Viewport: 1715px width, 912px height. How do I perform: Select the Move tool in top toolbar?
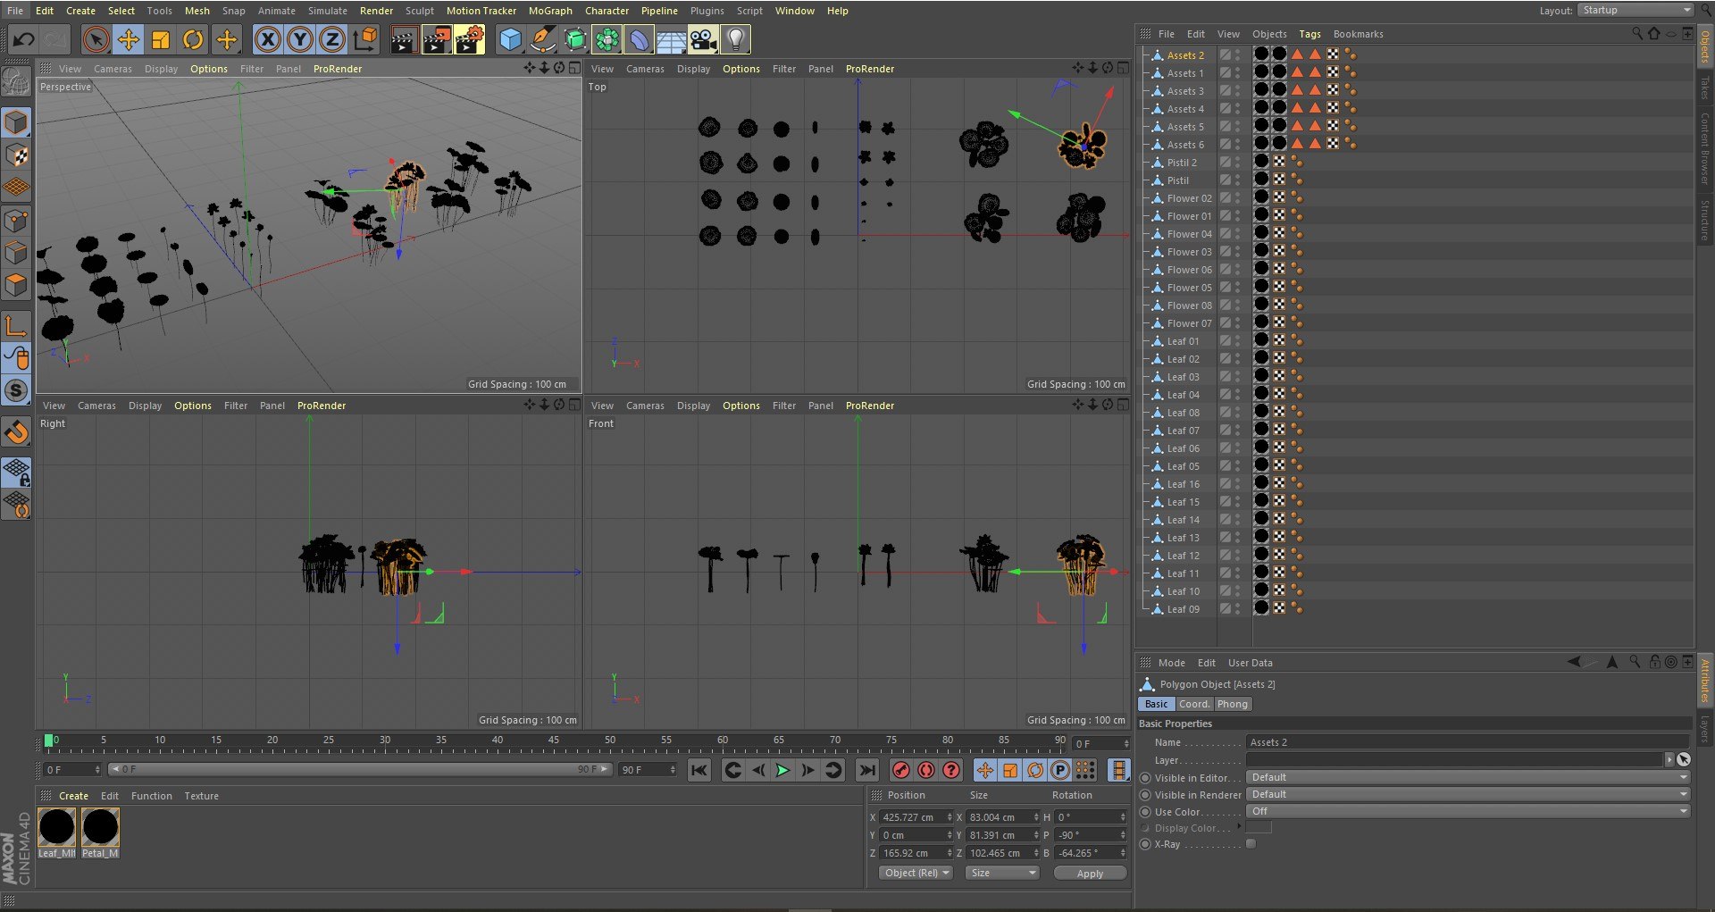pos(129,39)
